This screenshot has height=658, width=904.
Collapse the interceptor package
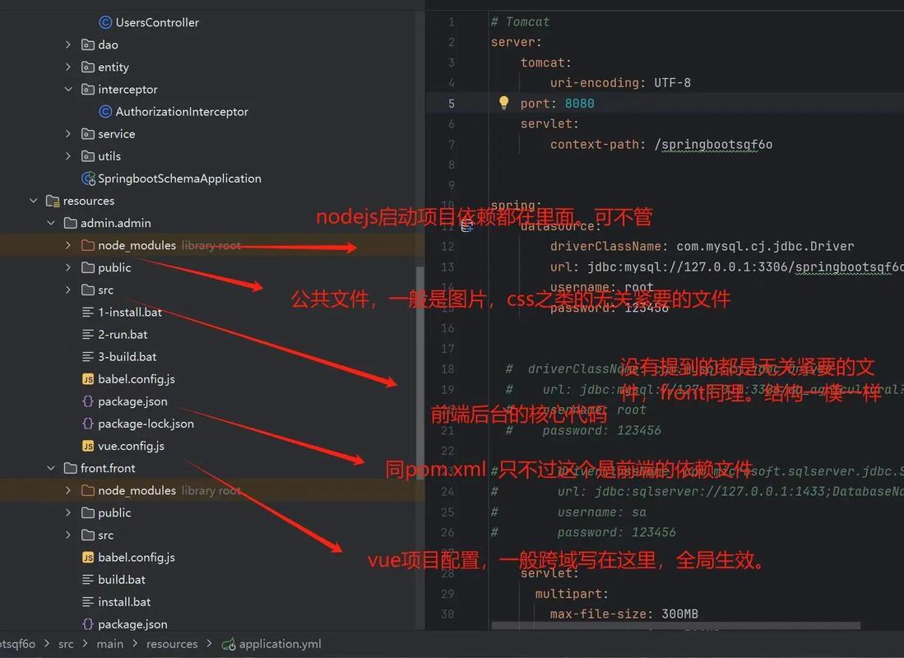[67, 89]
